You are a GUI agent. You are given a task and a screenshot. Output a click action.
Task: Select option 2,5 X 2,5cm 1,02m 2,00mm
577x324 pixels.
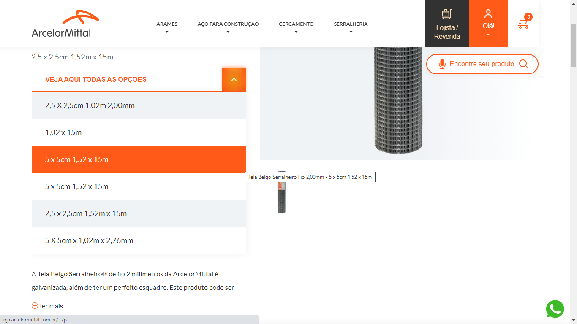click(x=139, y=105)
